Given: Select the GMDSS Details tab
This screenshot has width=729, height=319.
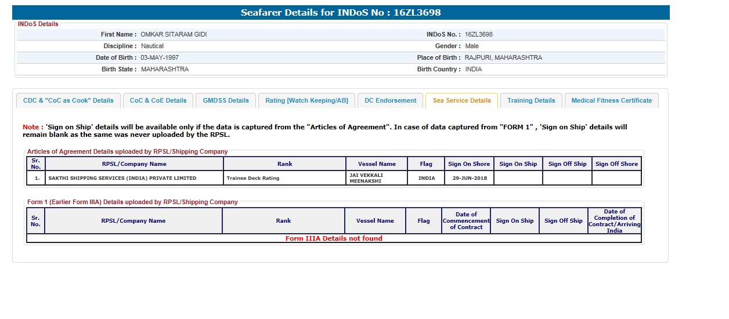Looking at the screenshot, I should point(226,100).
